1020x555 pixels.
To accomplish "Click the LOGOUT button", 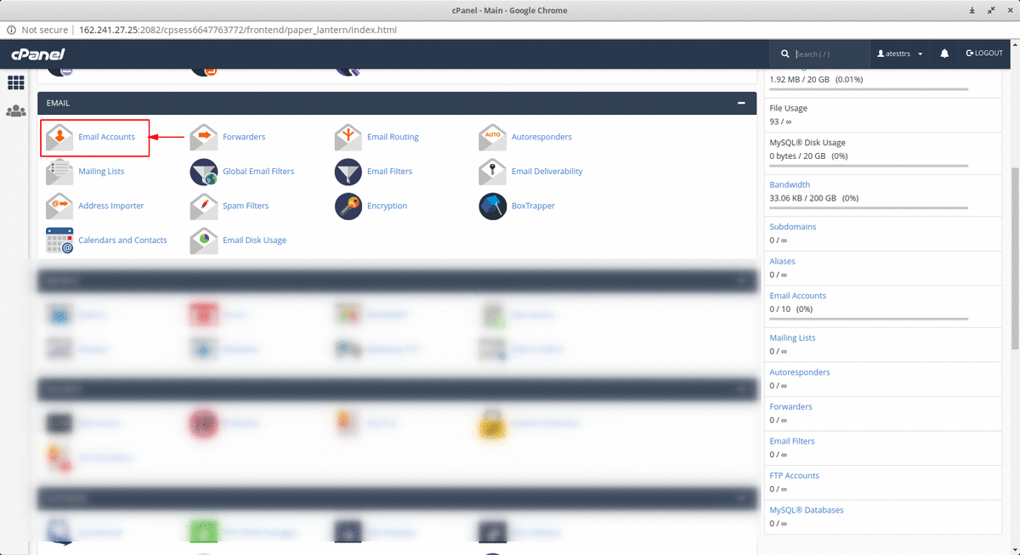I will click(984, 54).
